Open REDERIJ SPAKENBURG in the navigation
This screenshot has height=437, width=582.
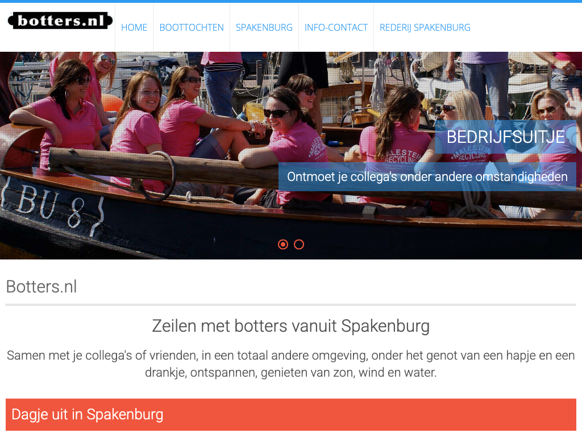[425, 27]
